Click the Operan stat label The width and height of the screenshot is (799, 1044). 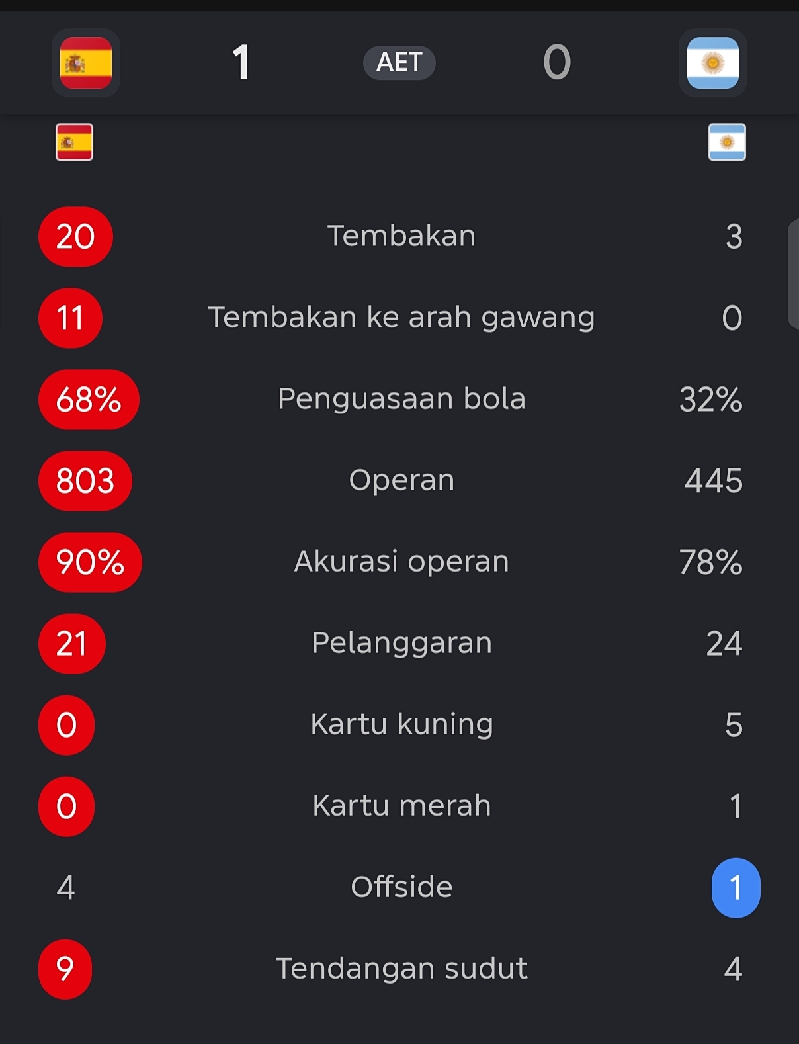[401, 481]
